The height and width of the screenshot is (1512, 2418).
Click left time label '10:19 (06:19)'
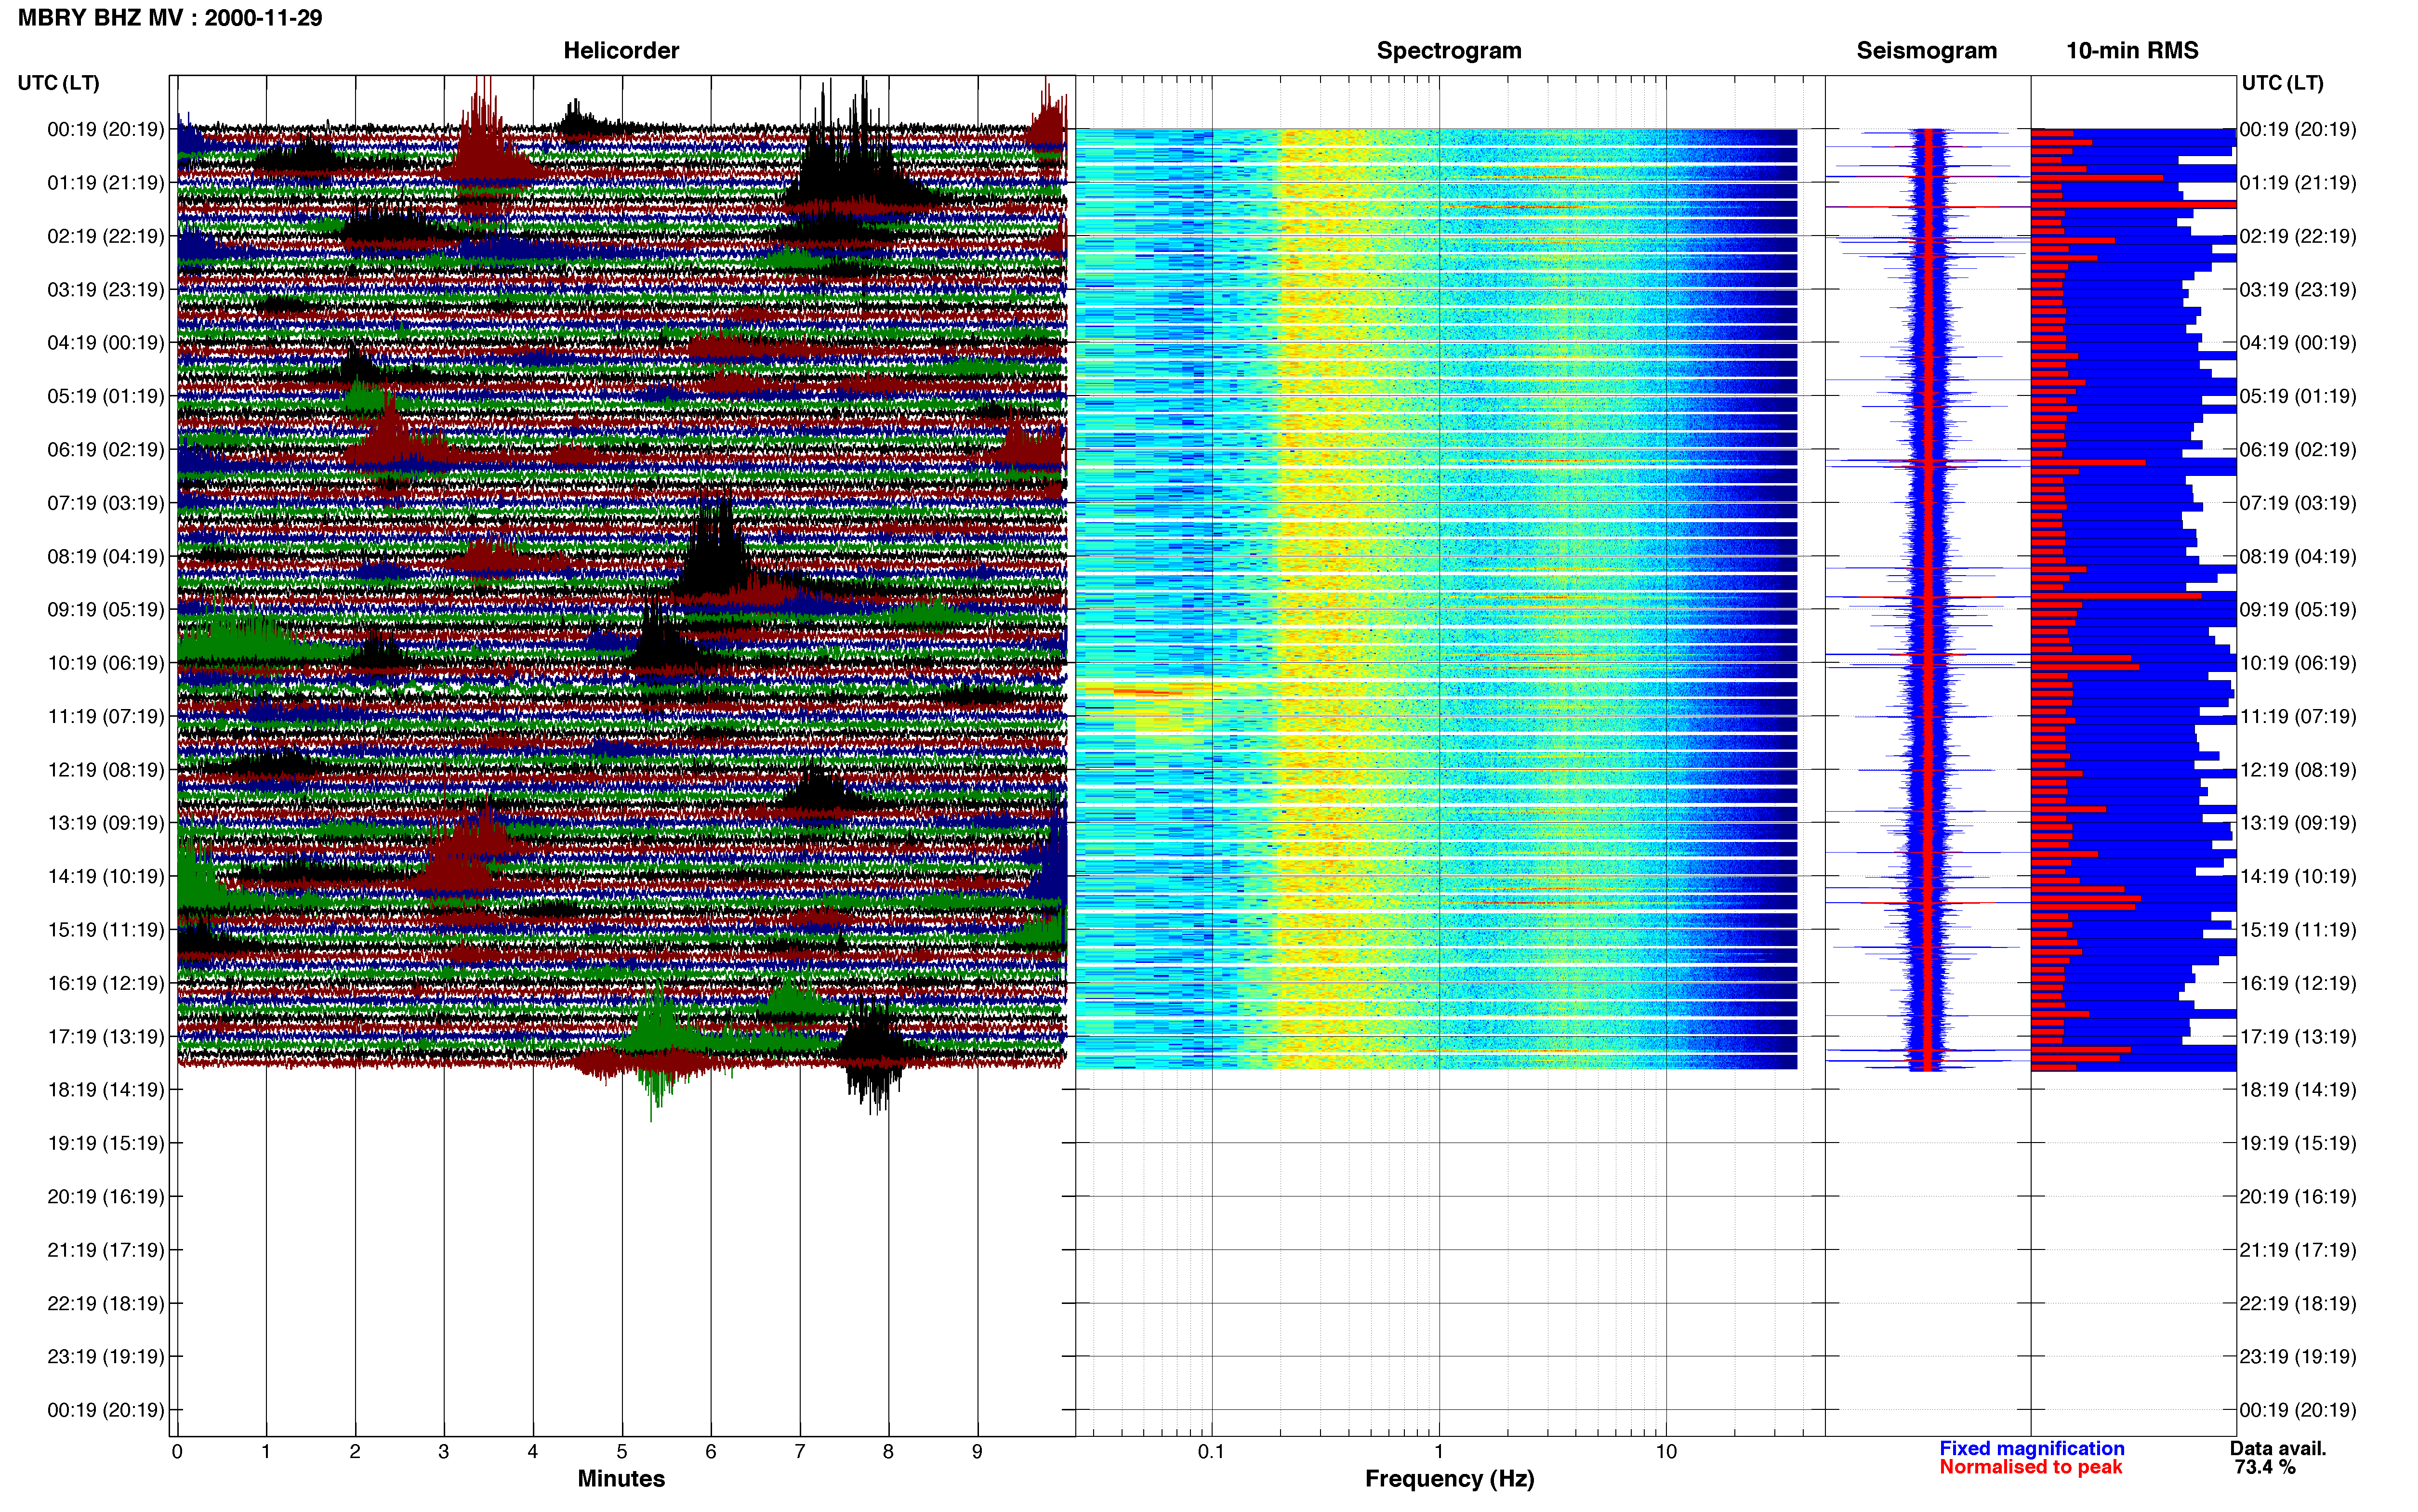106,663
